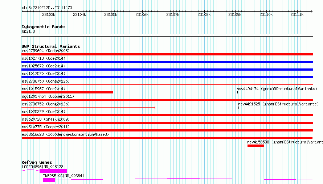Select the red bar under nsv610775

pyautogui.click(x=167, y=130)
